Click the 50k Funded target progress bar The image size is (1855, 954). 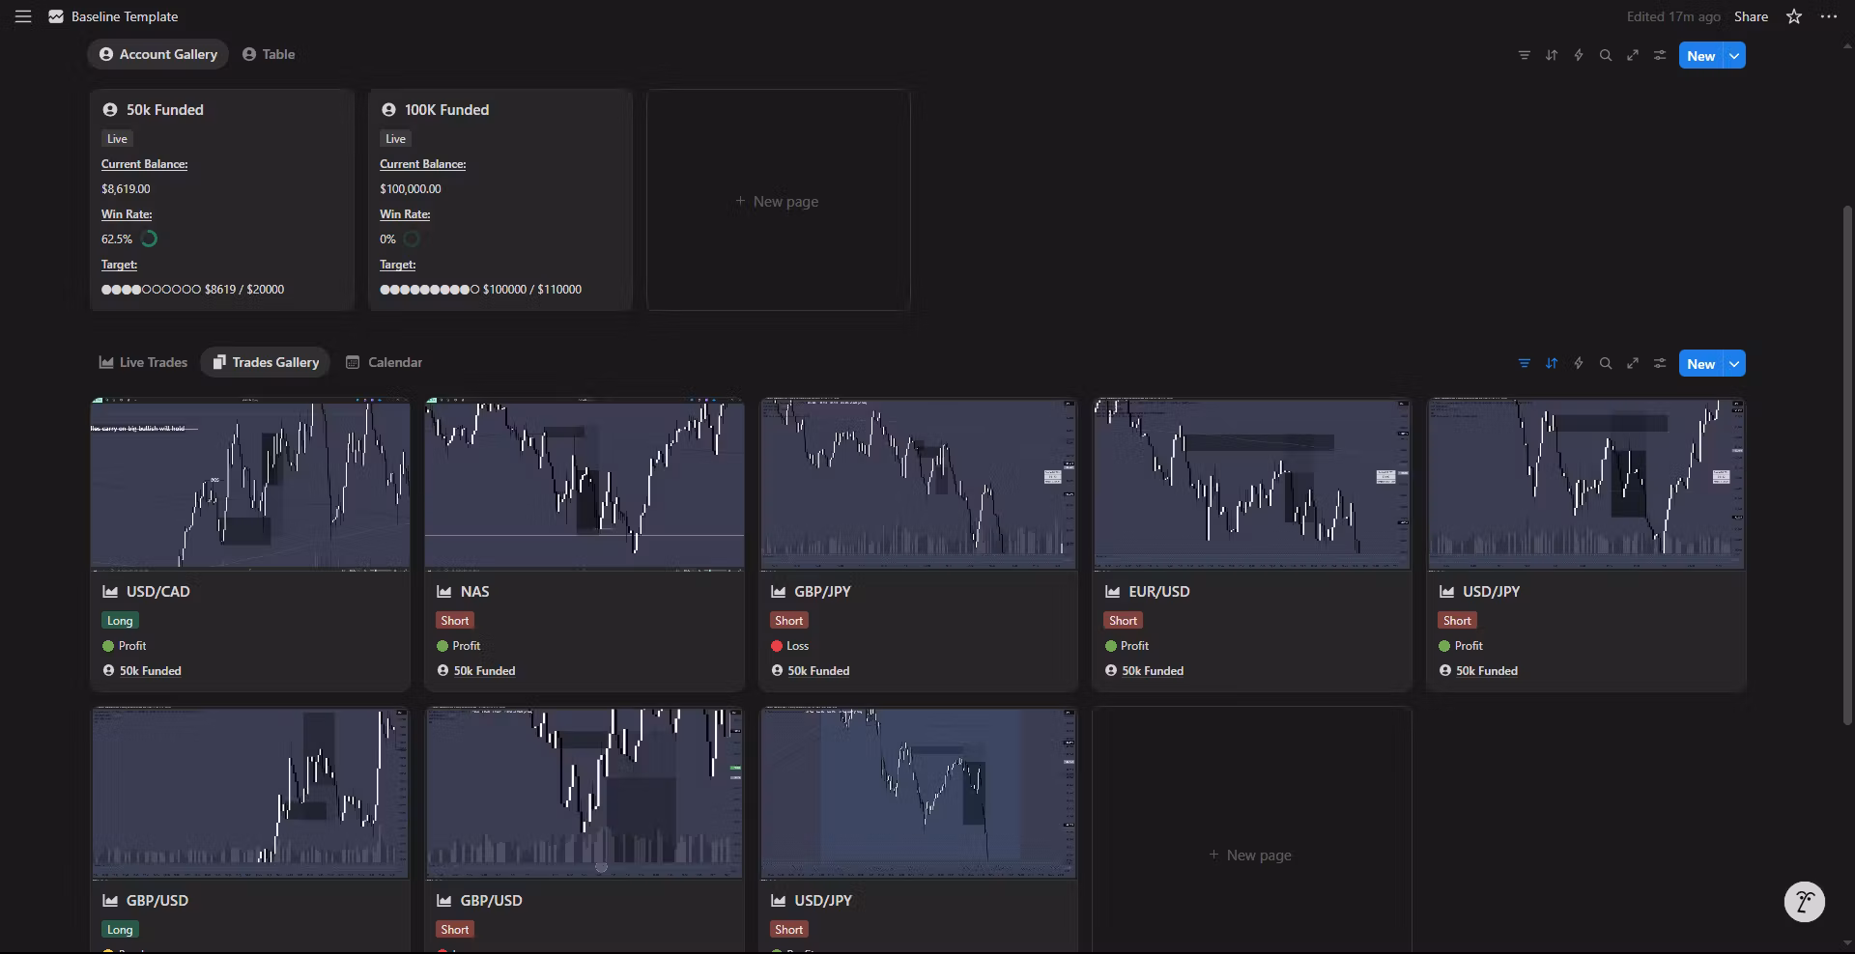pyautogui.click(x=151, y=290)
